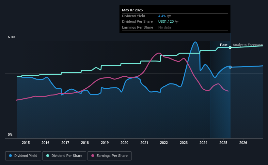268x165 pixels.
Task: Click the No data earnings value
Action: pyautogui.click(x=165, y=27)
